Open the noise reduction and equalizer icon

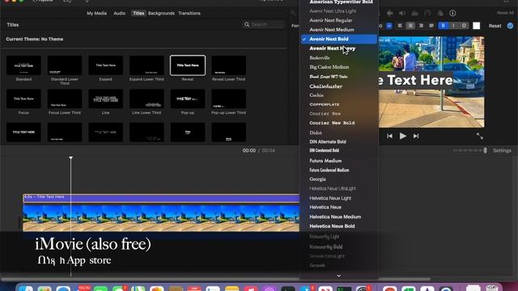click(414, 13)
